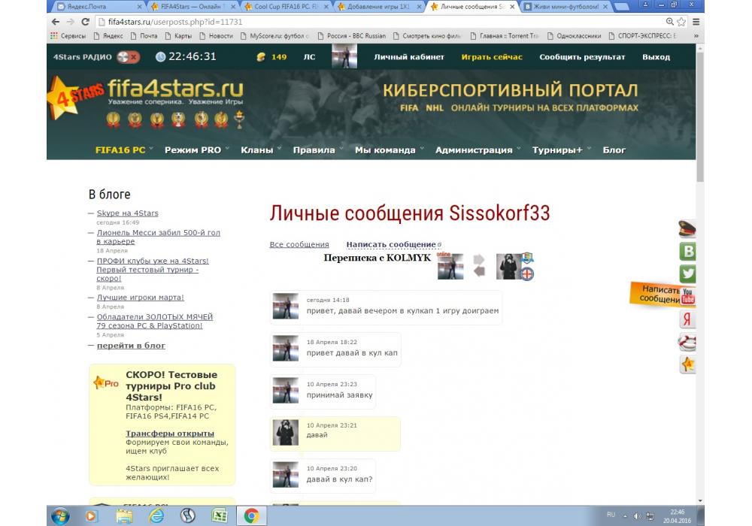This screenshot has width=752, height=526.
Task: Click the Написать сообщение link
Action: pyautogui.click(x=390, y=244)
